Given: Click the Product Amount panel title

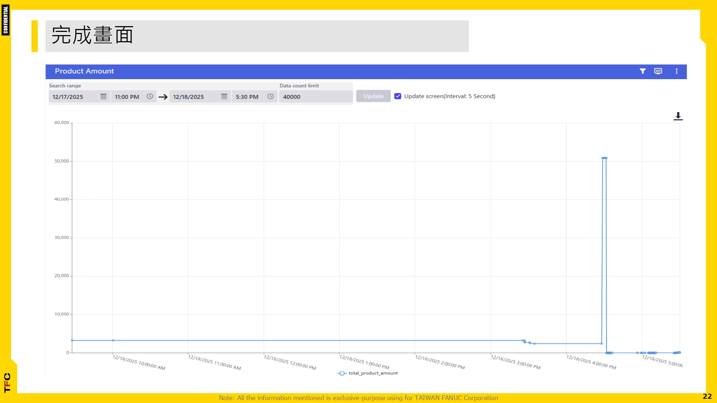Looking at the screenshot, I should 84,71.
